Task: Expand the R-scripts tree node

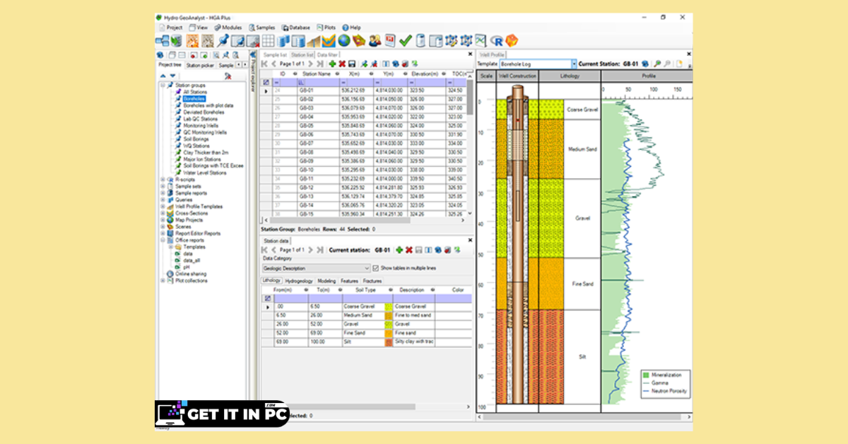Action: tap(163, 180)
